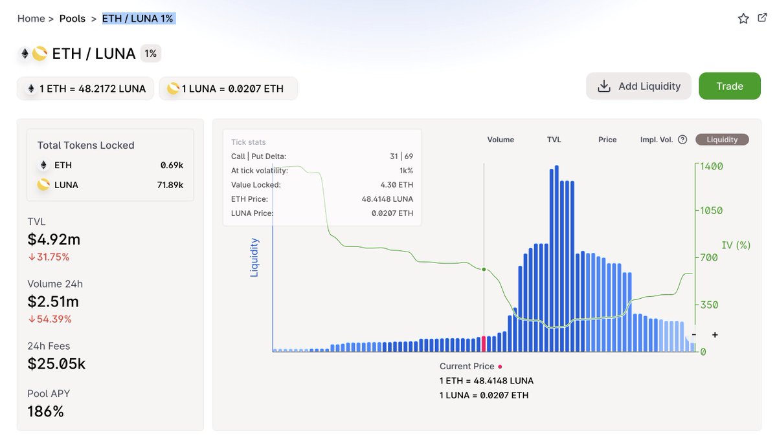Click the Ethereum icon in price pill

(x=30, y=89)
